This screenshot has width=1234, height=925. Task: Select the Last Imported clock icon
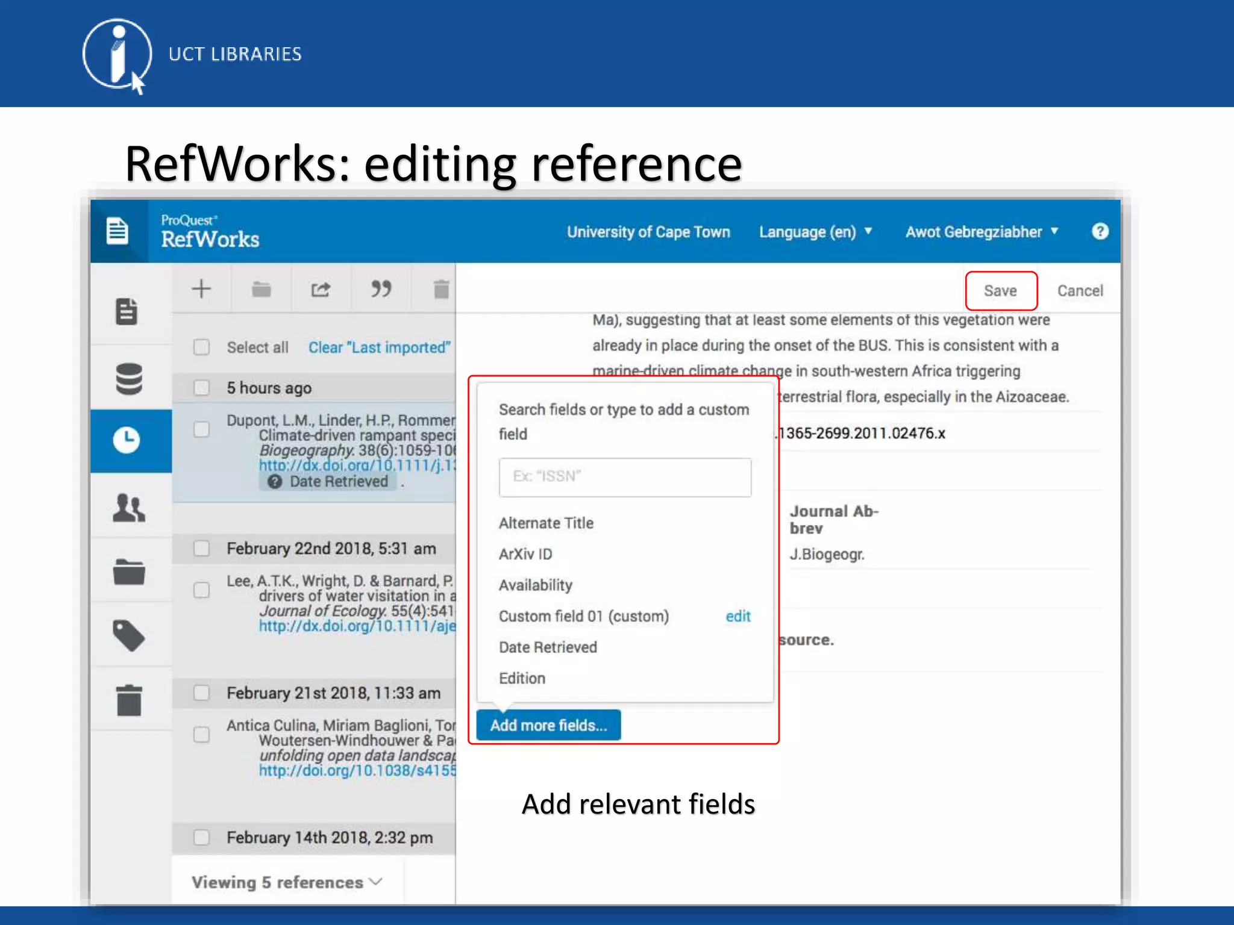click(127, 440)
